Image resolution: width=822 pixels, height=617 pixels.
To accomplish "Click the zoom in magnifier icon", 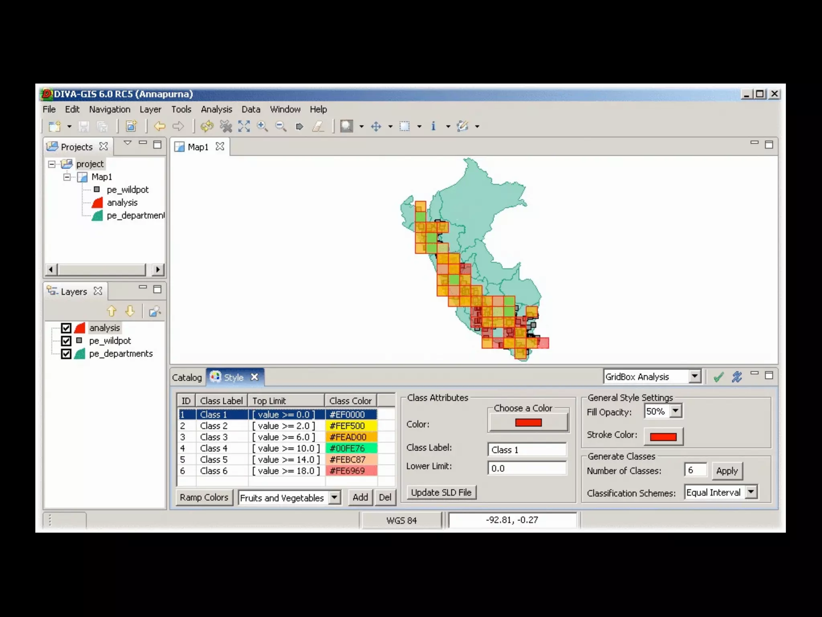I will [262, 126].
